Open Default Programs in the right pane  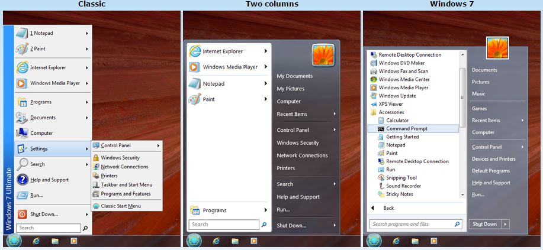(x=490, y=171)
